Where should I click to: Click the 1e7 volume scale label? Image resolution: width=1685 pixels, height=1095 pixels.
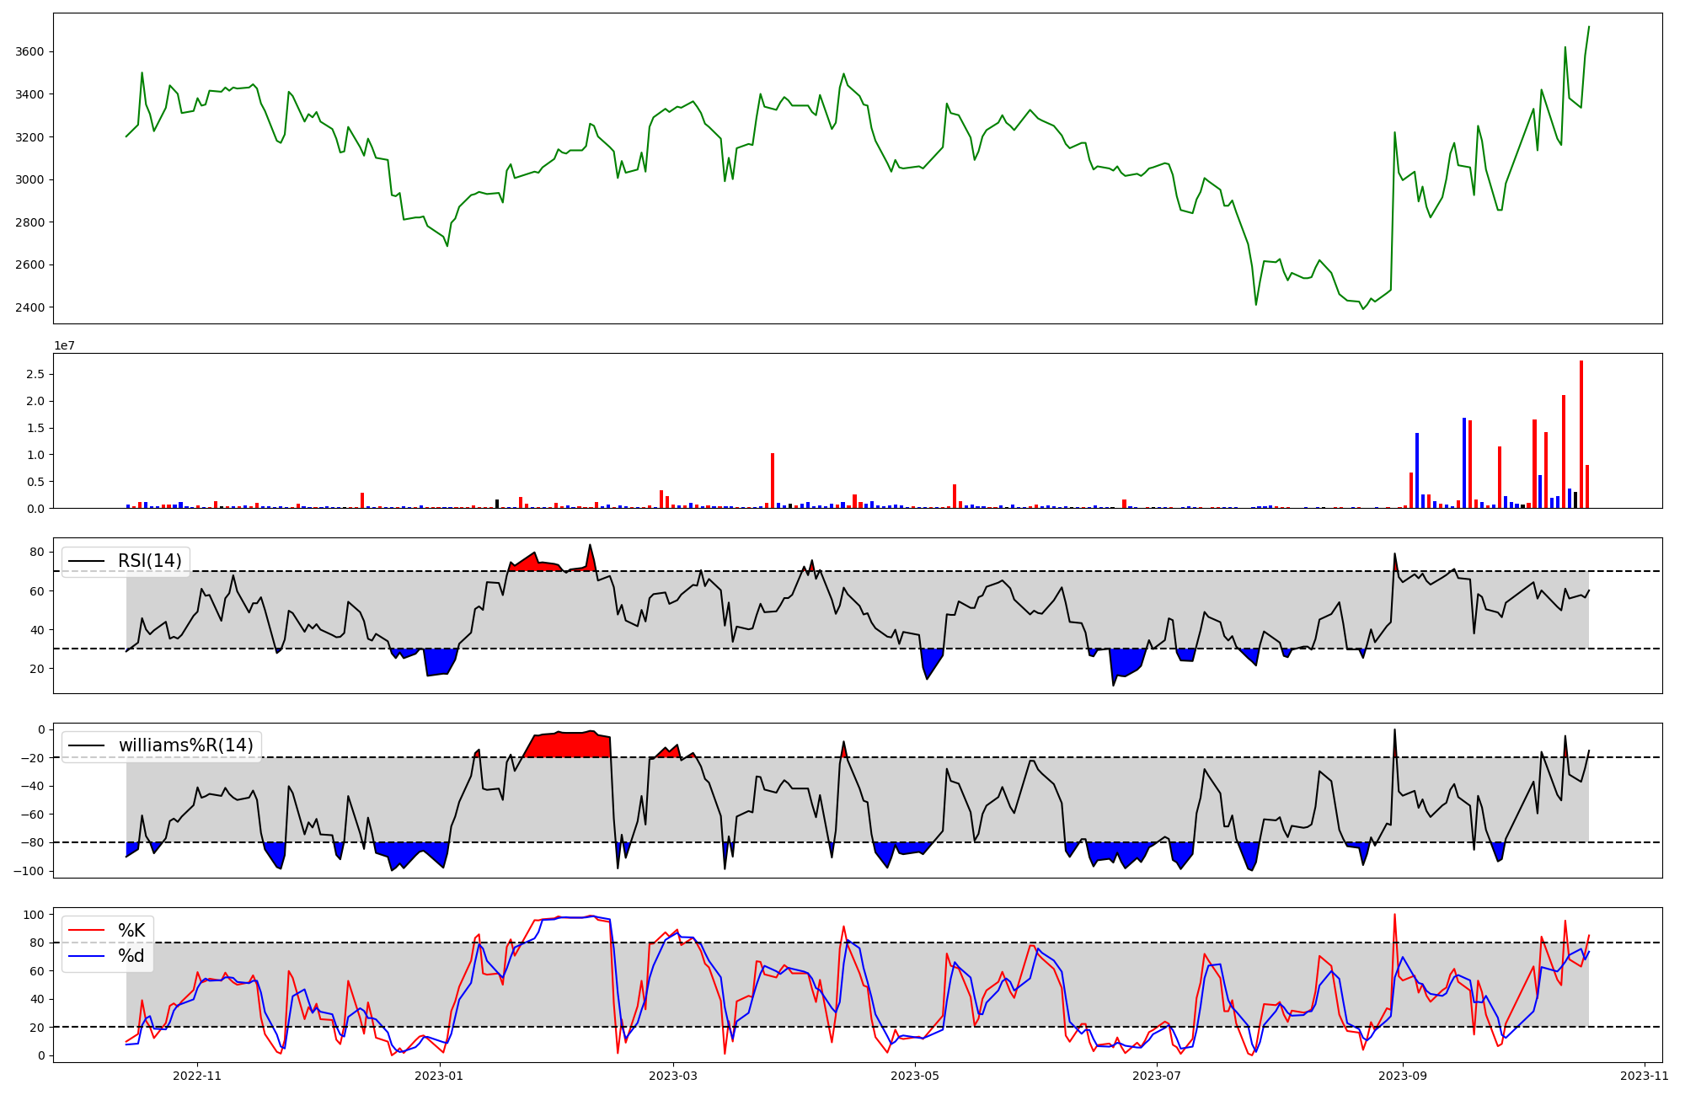pyautogui.click(x=65, y=346)
